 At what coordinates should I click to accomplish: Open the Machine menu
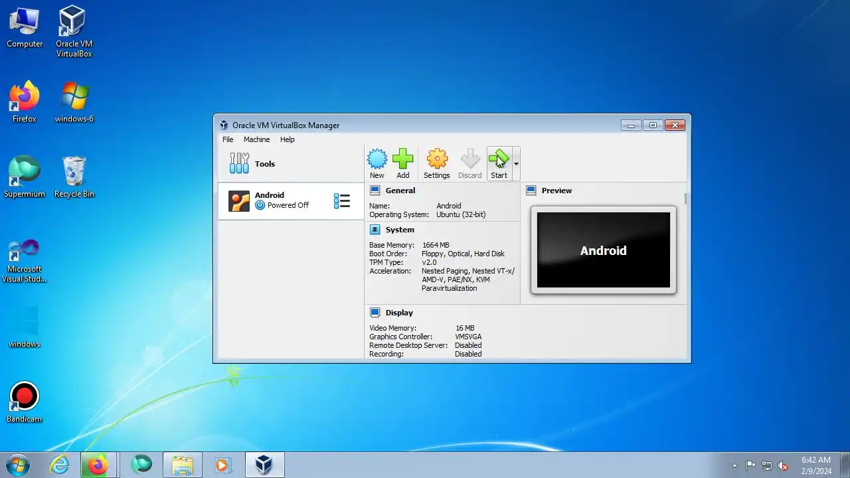pyautogui.click(x=256, y=139)
